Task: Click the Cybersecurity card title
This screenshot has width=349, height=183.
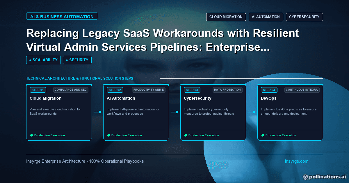Action: pyautogui.click(x=197, y=98)
